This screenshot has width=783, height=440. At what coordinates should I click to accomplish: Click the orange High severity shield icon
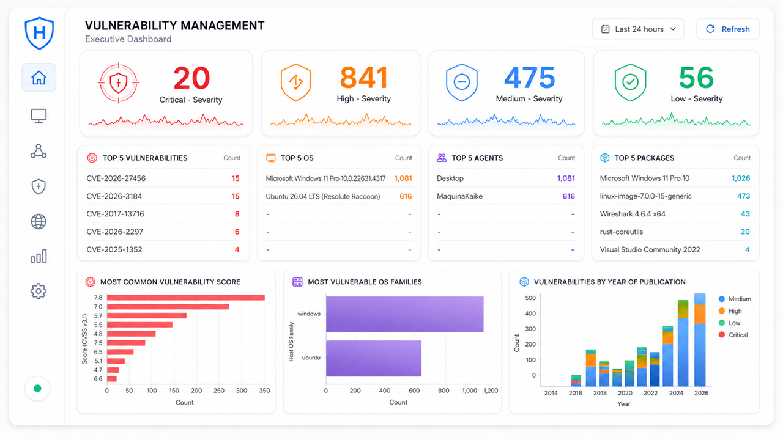coord(295,82)
